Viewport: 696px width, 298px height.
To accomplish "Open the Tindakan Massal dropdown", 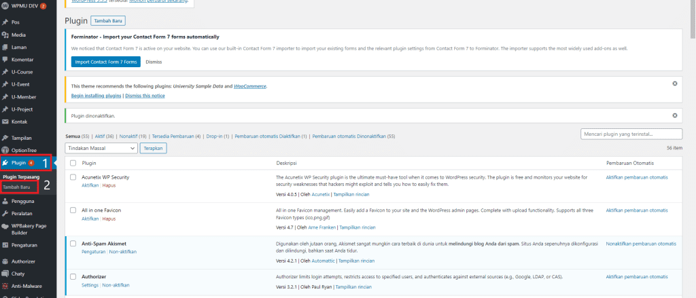I will [101, 148].
